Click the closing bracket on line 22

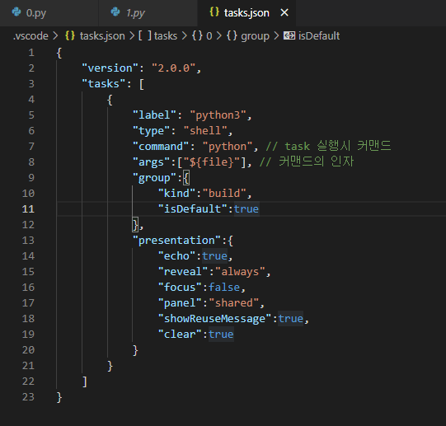click(x=85, y=382)
